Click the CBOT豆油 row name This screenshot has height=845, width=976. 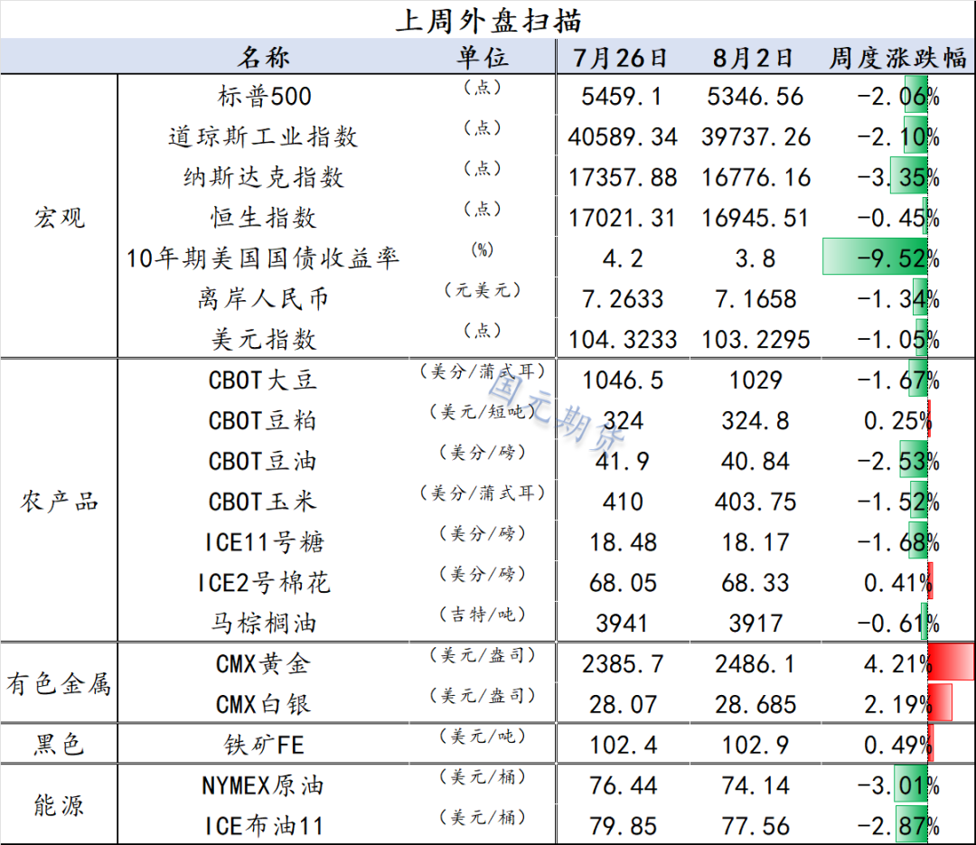pos(263,461)
